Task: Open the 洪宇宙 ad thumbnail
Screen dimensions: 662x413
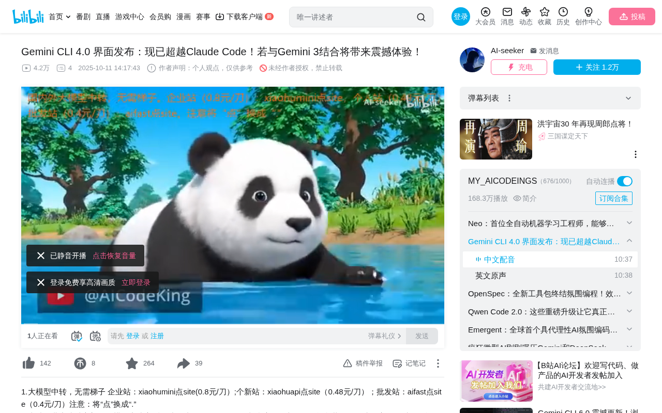Action: [496, 139]
